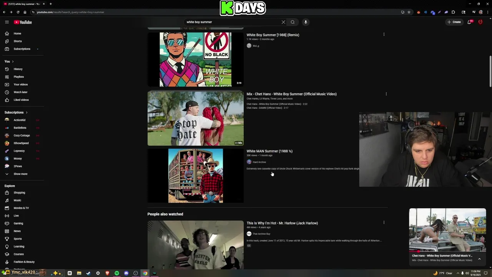
Task: Open the YouTube account avatar menu
Action: 480,22
